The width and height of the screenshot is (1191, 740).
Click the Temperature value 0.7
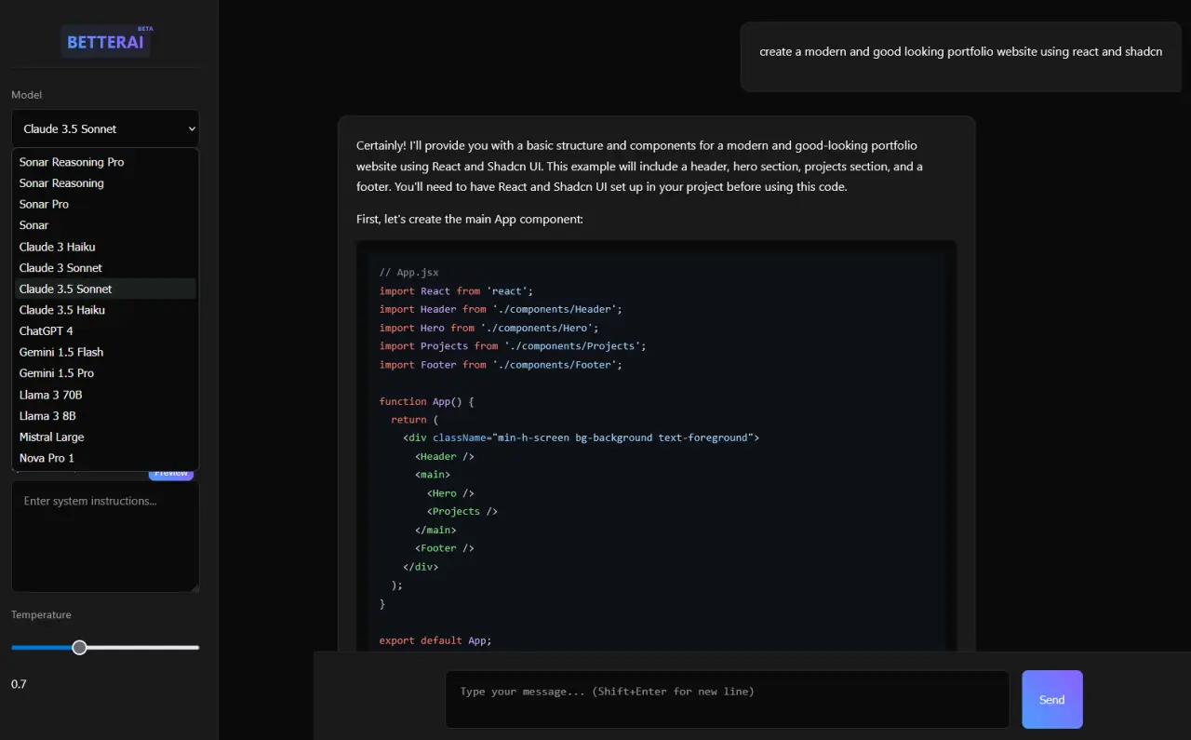click(19, 684)
